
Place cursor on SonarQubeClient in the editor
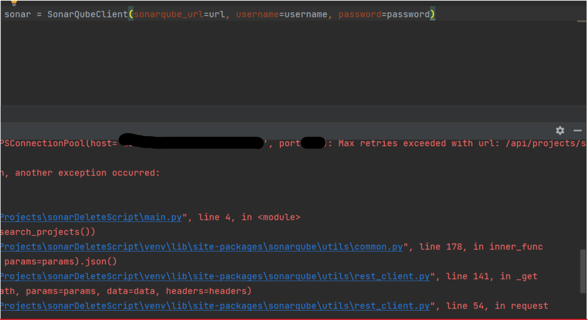click(87, 14)
